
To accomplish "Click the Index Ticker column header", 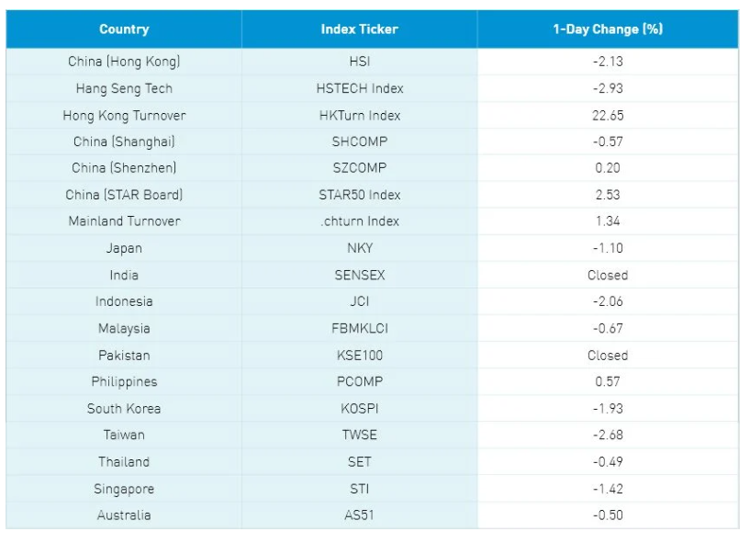I will click(x=359, y=29).
